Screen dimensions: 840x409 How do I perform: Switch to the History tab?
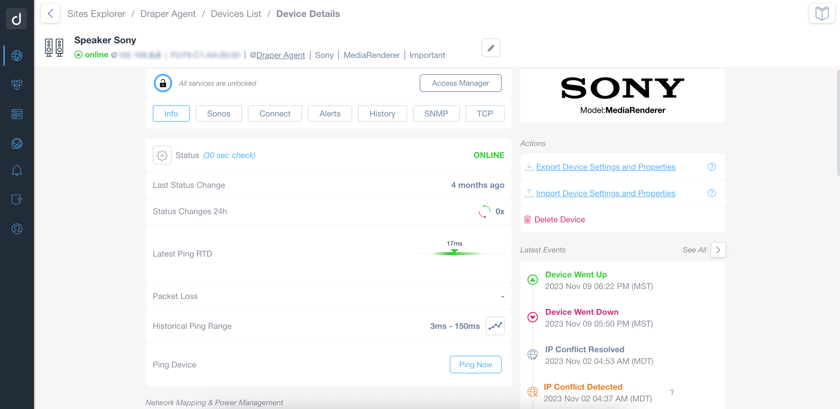382,114
